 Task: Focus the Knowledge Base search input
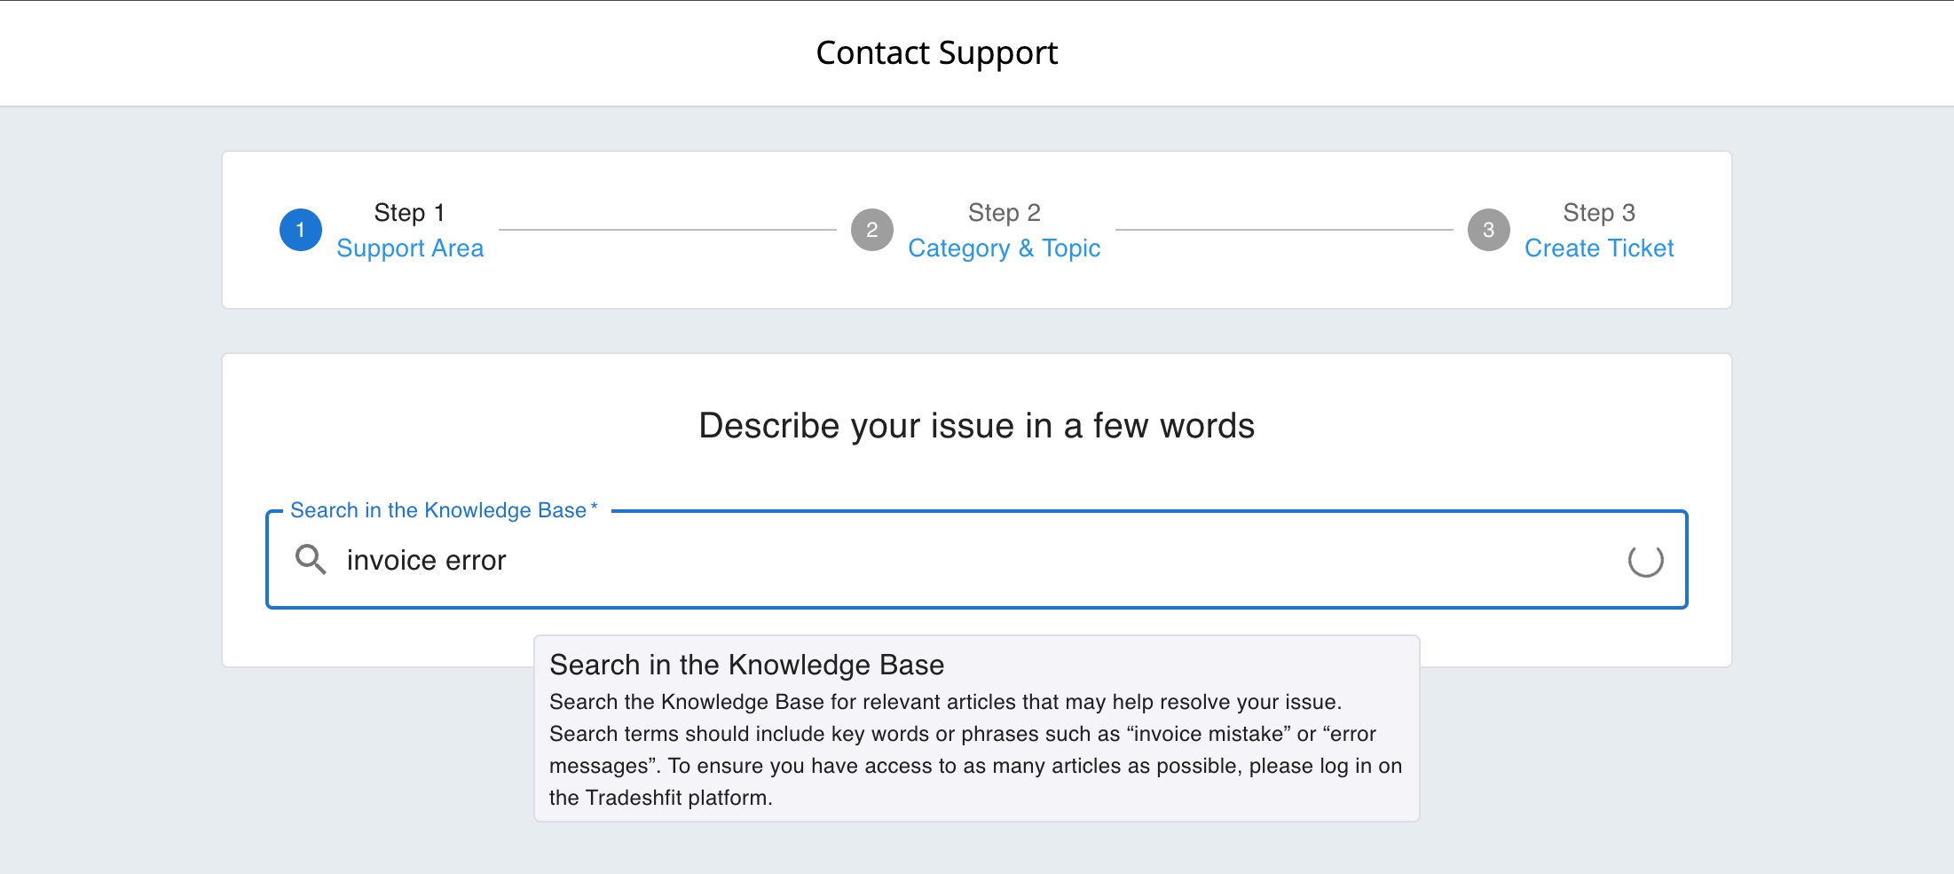click(976, 560)
